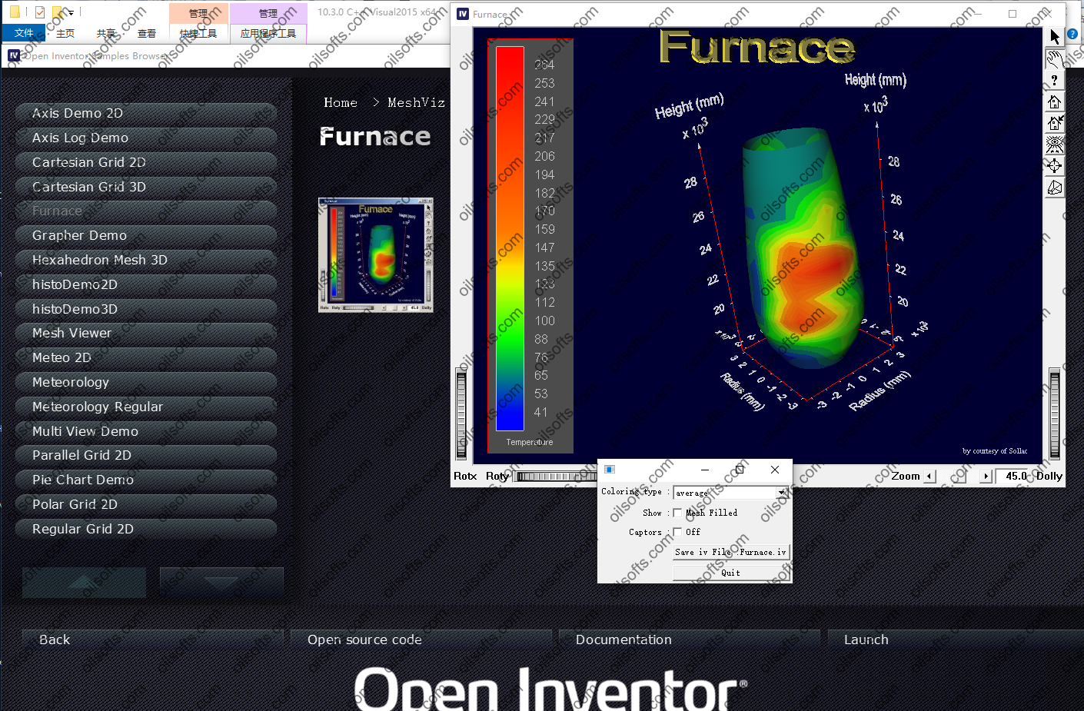
Task: Select Meteo 2D
Action: pyautogui.click(x=146, y=357)
